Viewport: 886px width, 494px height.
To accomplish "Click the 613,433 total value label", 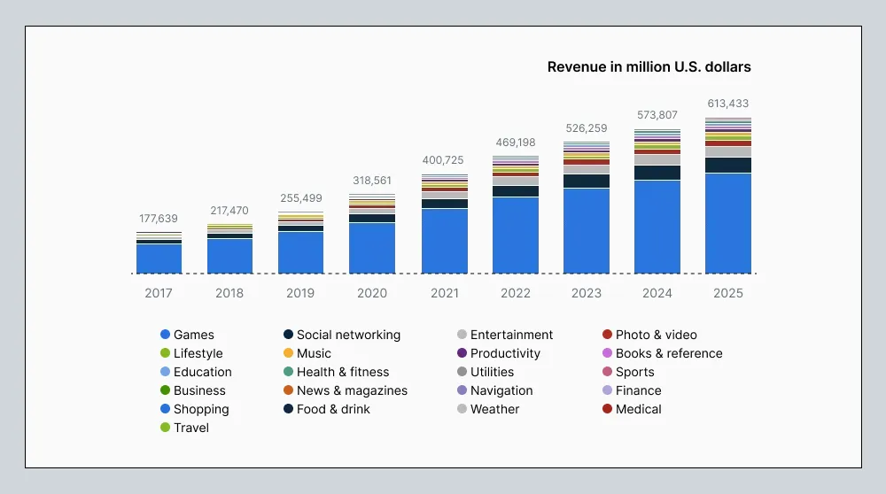I will tap(727, 104).
